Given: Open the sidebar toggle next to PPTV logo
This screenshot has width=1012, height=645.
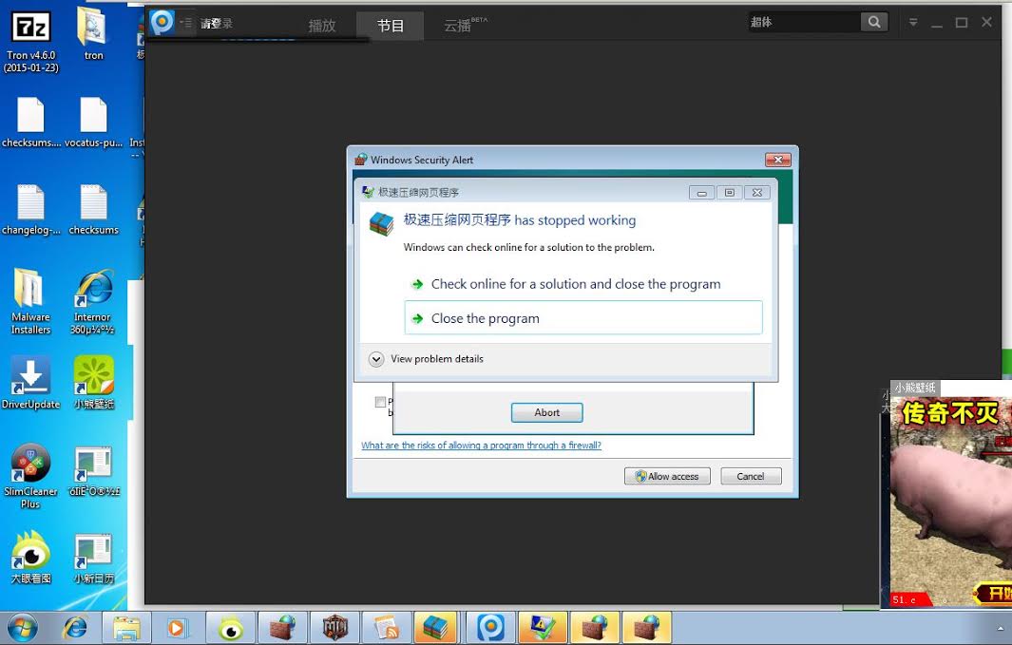Looking at the screenshot, I should pyautogui.click(x=188, y=21).
